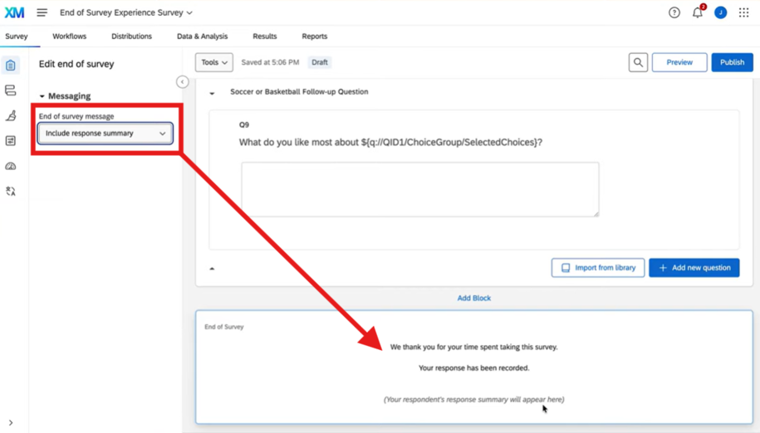Open the notifications bell

tap(698, 12)
